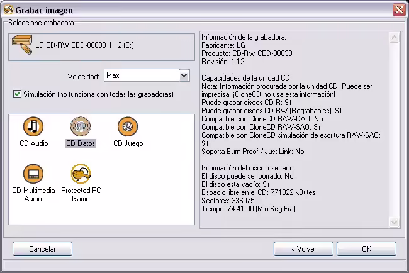Select the CD Audio profile icon
This screenshot has width=409, height=273.
tap(33, 126)
